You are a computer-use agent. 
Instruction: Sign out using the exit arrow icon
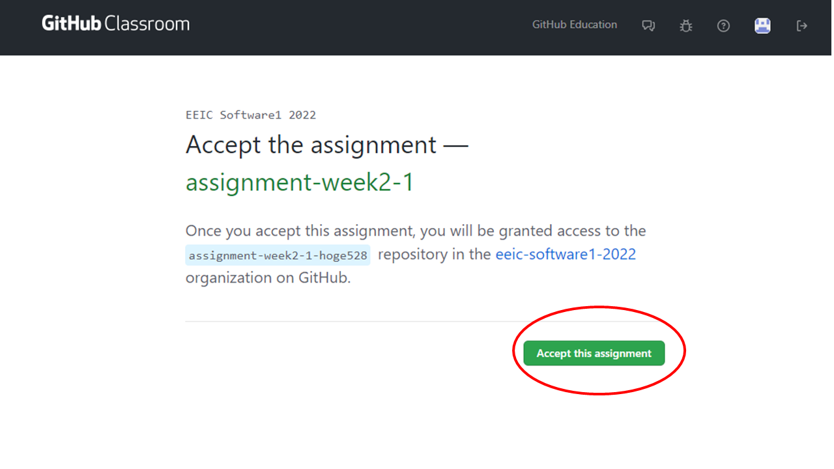pyautogui.click(x=802, y=26)
